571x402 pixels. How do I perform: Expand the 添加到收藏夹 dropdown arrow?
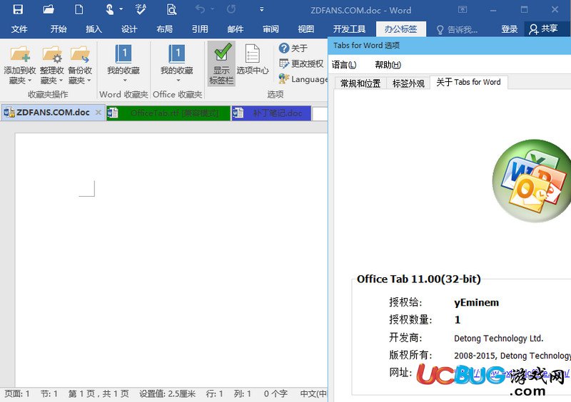coord(30,81)
